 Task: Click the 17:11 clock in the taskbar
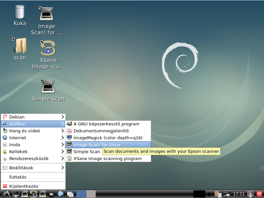(x=239, y=194)
